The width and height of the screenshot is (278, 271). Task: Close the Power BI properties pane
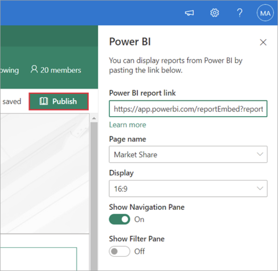(x=263, y=43)
